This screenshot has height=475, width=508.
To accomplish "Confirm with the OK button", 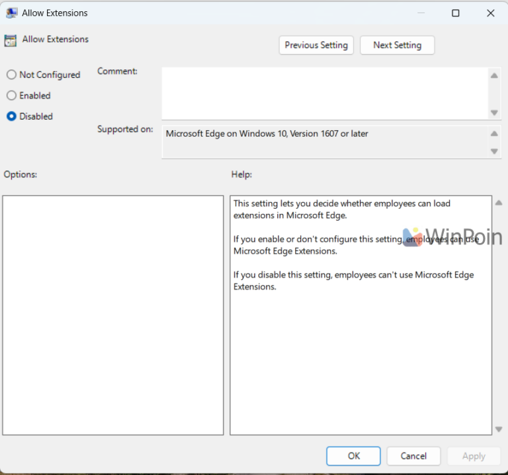I will [x=353, y=456].
